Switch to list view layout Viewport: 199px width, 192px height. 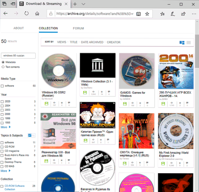coord(188,43)
